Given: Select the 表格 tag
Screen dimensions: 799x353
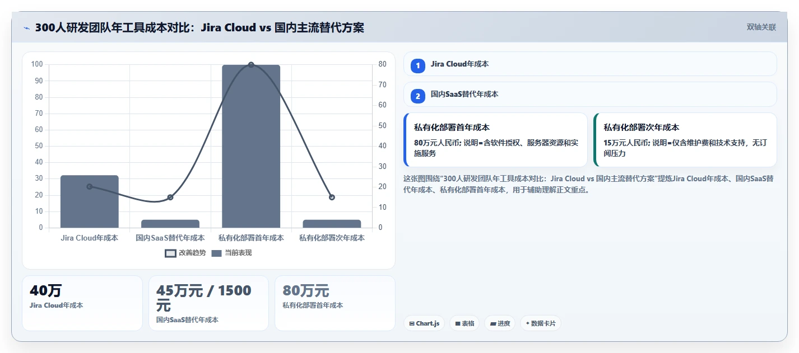Looking at the screenshot, I should point(464,323).
